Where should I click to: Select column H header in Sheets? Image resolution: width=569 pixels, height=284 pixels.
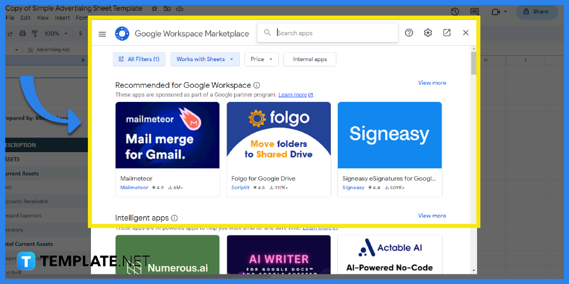[486, 60]
